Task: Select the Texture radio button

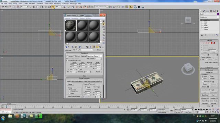Action: [x=67, y=56]
